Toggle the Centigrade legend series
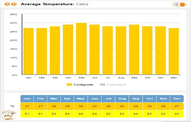Viewport: 191px width, 122px height. (83, 85)
